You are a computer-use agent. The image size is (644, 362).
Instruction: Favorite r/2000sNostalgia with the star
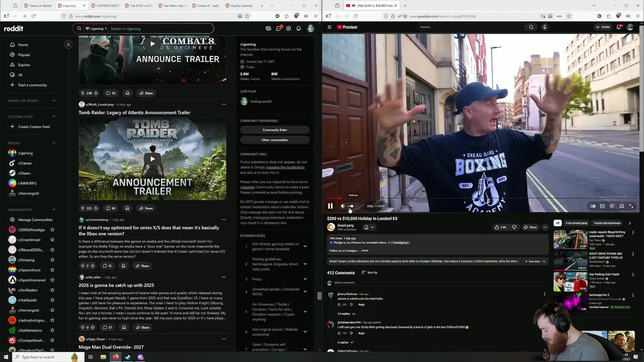[x=52, y=230]
